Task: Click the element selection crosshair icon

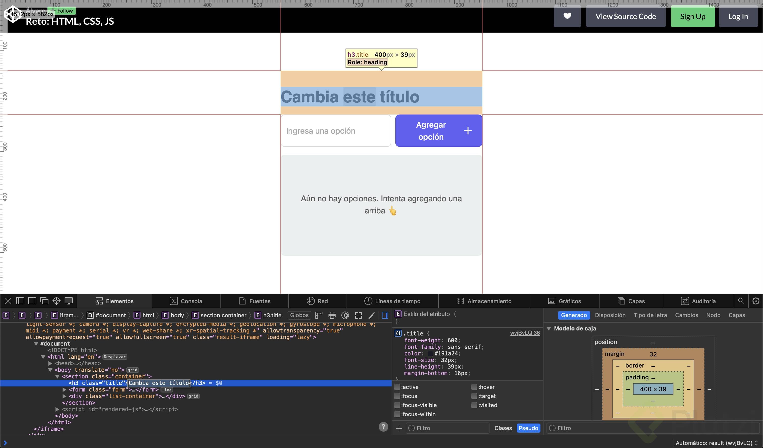Action: pos(56,301)
